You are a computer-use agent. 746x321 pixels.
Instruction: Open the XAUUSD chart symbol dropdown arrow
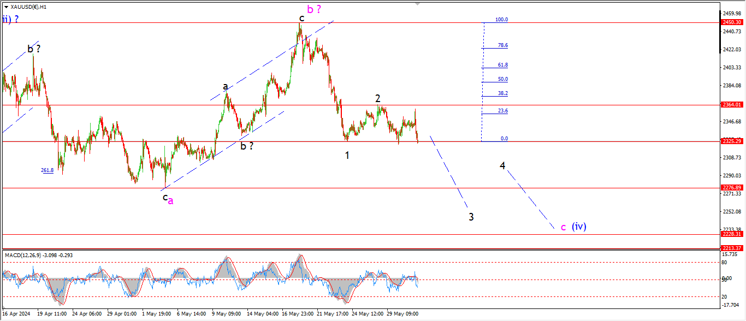coord(6,7)
